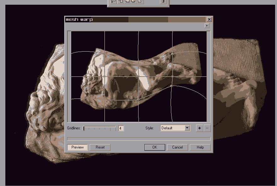Toggle the Preview button

coord(77,147)
